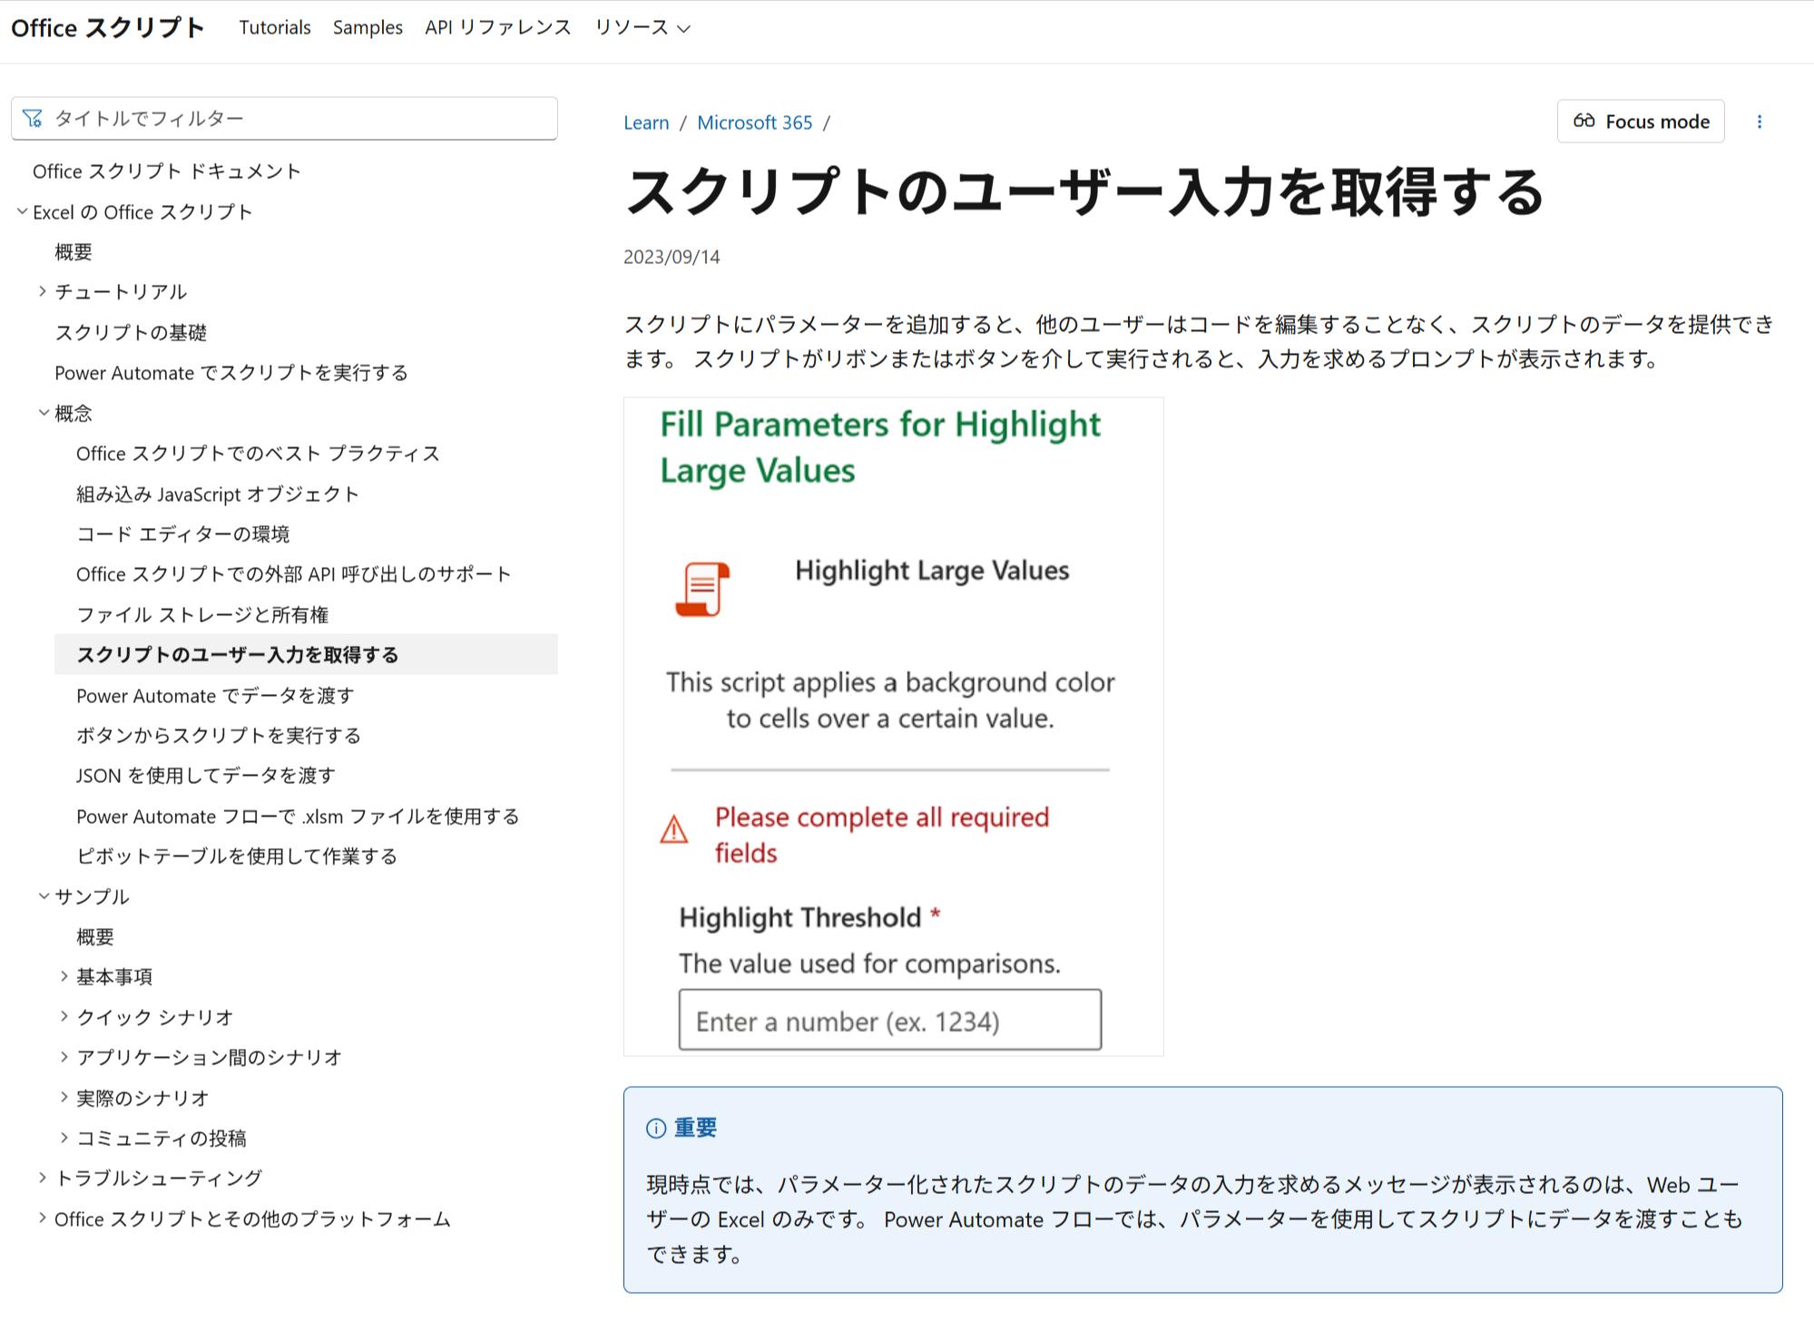Click the 重要 info circle icon
The width and height of the screenshot is (1814, 1321).
pyautogui.click(x=655, y=1128)
